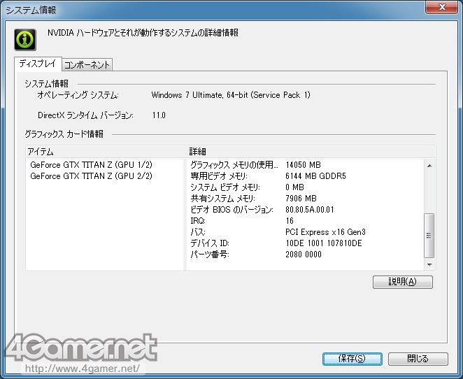The image size is (463, 379).
Task: Click the DirectX version 11.0 value
Action: point(159,115)
